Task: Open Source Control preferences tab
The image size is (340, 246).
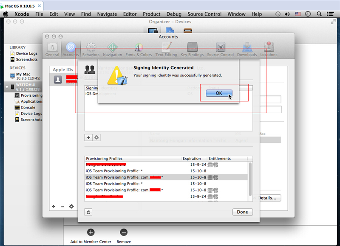Action: pos(220,50)
